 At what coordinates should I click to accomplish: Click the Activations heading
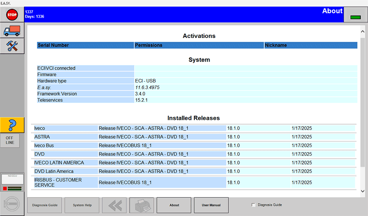point(199,36)
